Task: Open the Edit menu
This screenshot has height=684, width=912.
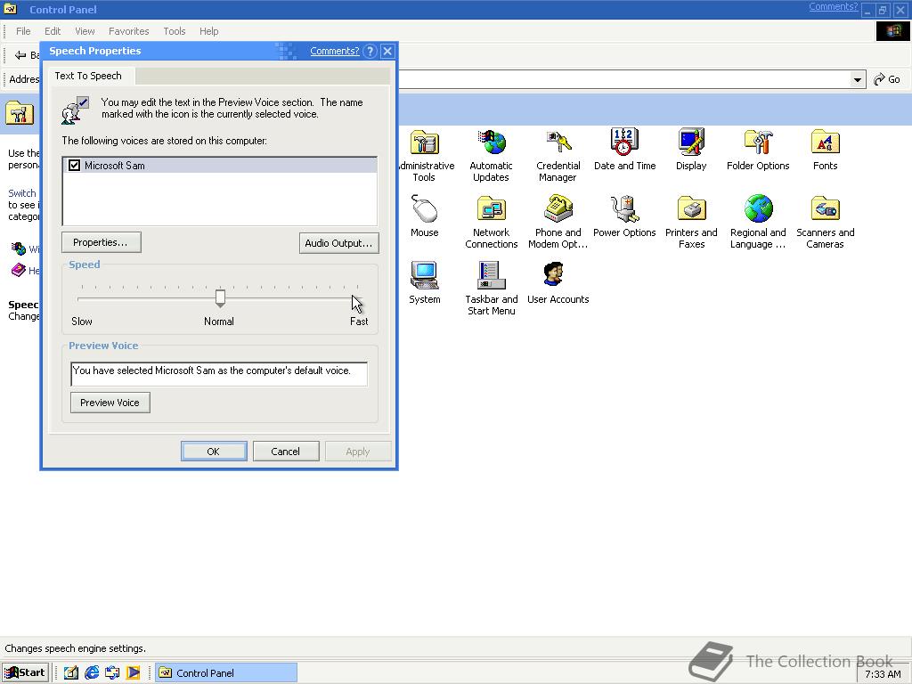Action: point(53,31)
